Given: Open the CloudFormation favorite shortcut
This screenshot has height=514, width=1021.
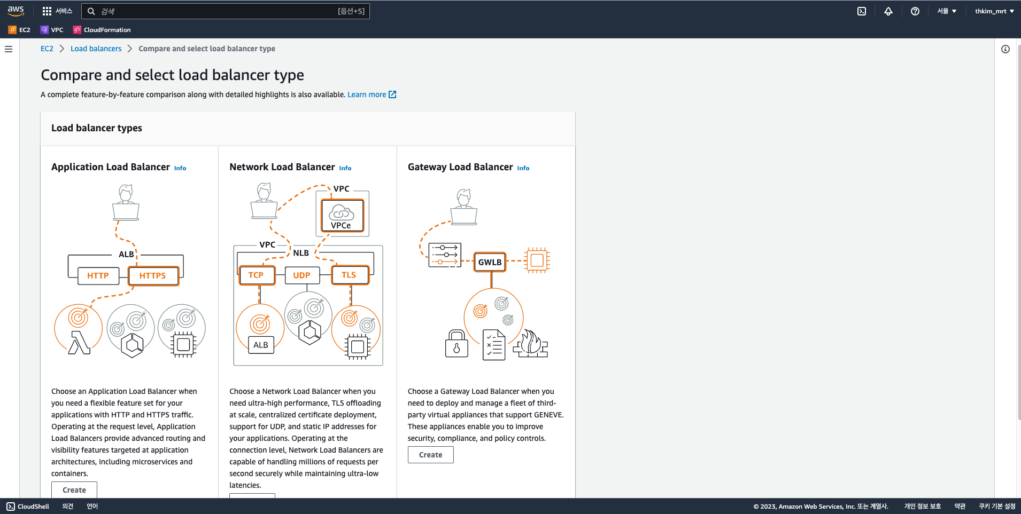Looking at the screenshot, I should tap(102, 30).
